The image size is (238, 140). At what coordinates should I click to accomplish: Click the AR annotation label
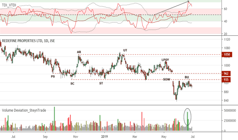pos(79,52)
